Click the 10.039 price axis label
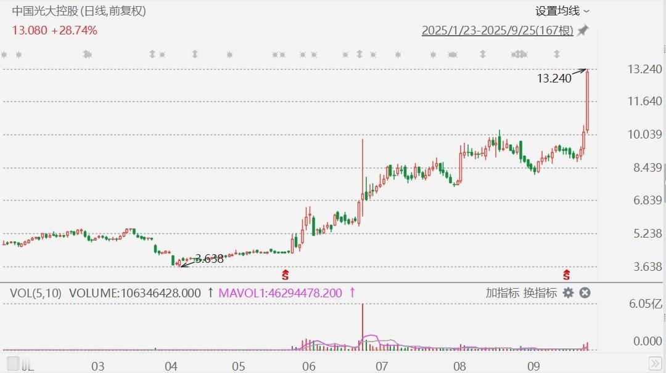The width and height of the screenshot is (666, 373). click(645, 134)
